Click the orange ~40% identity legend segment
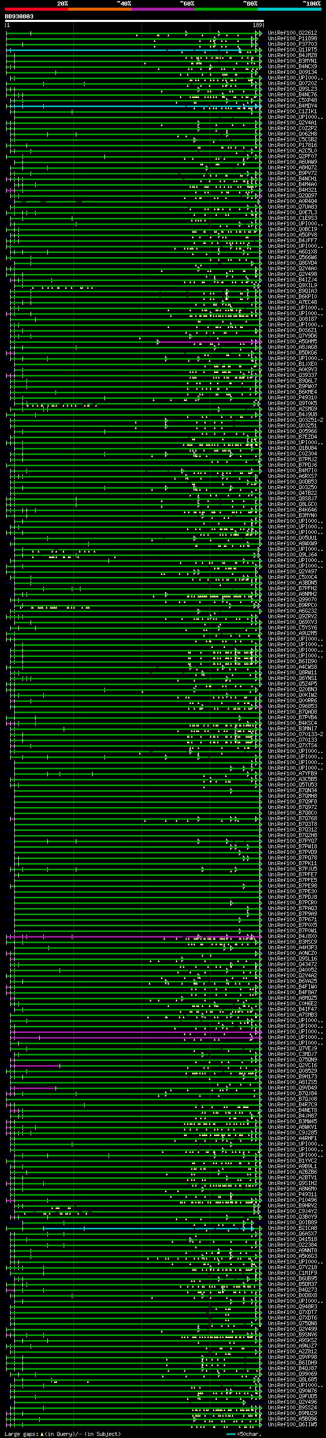Viewport: 326px width, 1438px height. pos(100,9)
